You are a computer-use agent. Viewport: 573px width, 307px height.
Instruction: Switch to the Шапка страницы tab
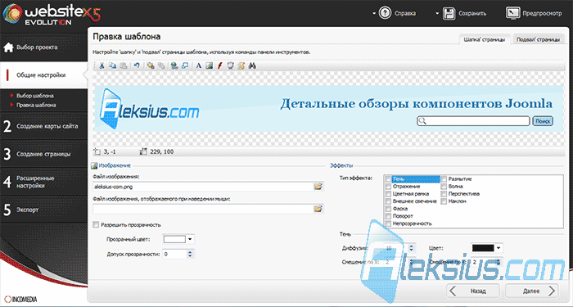pyautogui.click(x=485, y=39)
